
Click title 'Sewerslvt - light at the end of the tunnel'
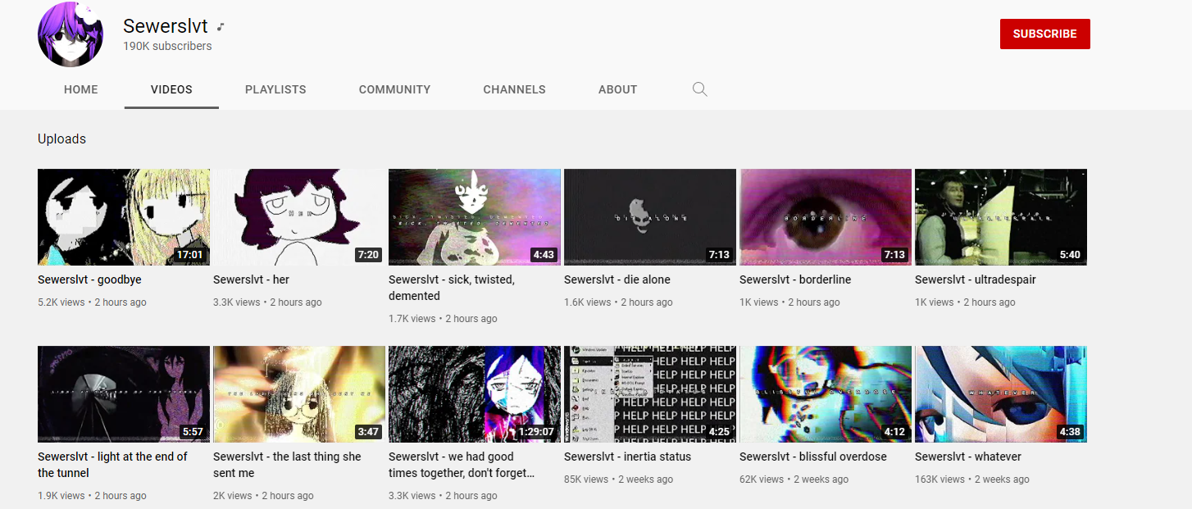pyautogui.click(x=112, y=465)
